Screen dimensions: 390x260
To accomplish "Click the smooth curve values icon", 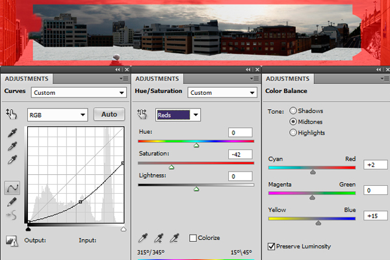I will pyautogui.click(x=12, y=215).
